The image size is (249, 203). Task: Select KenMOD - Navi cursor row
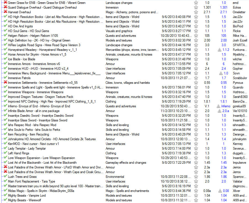124,144
